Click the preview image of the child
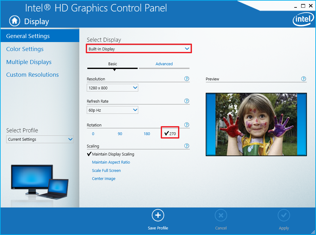 tap(256, 124)
